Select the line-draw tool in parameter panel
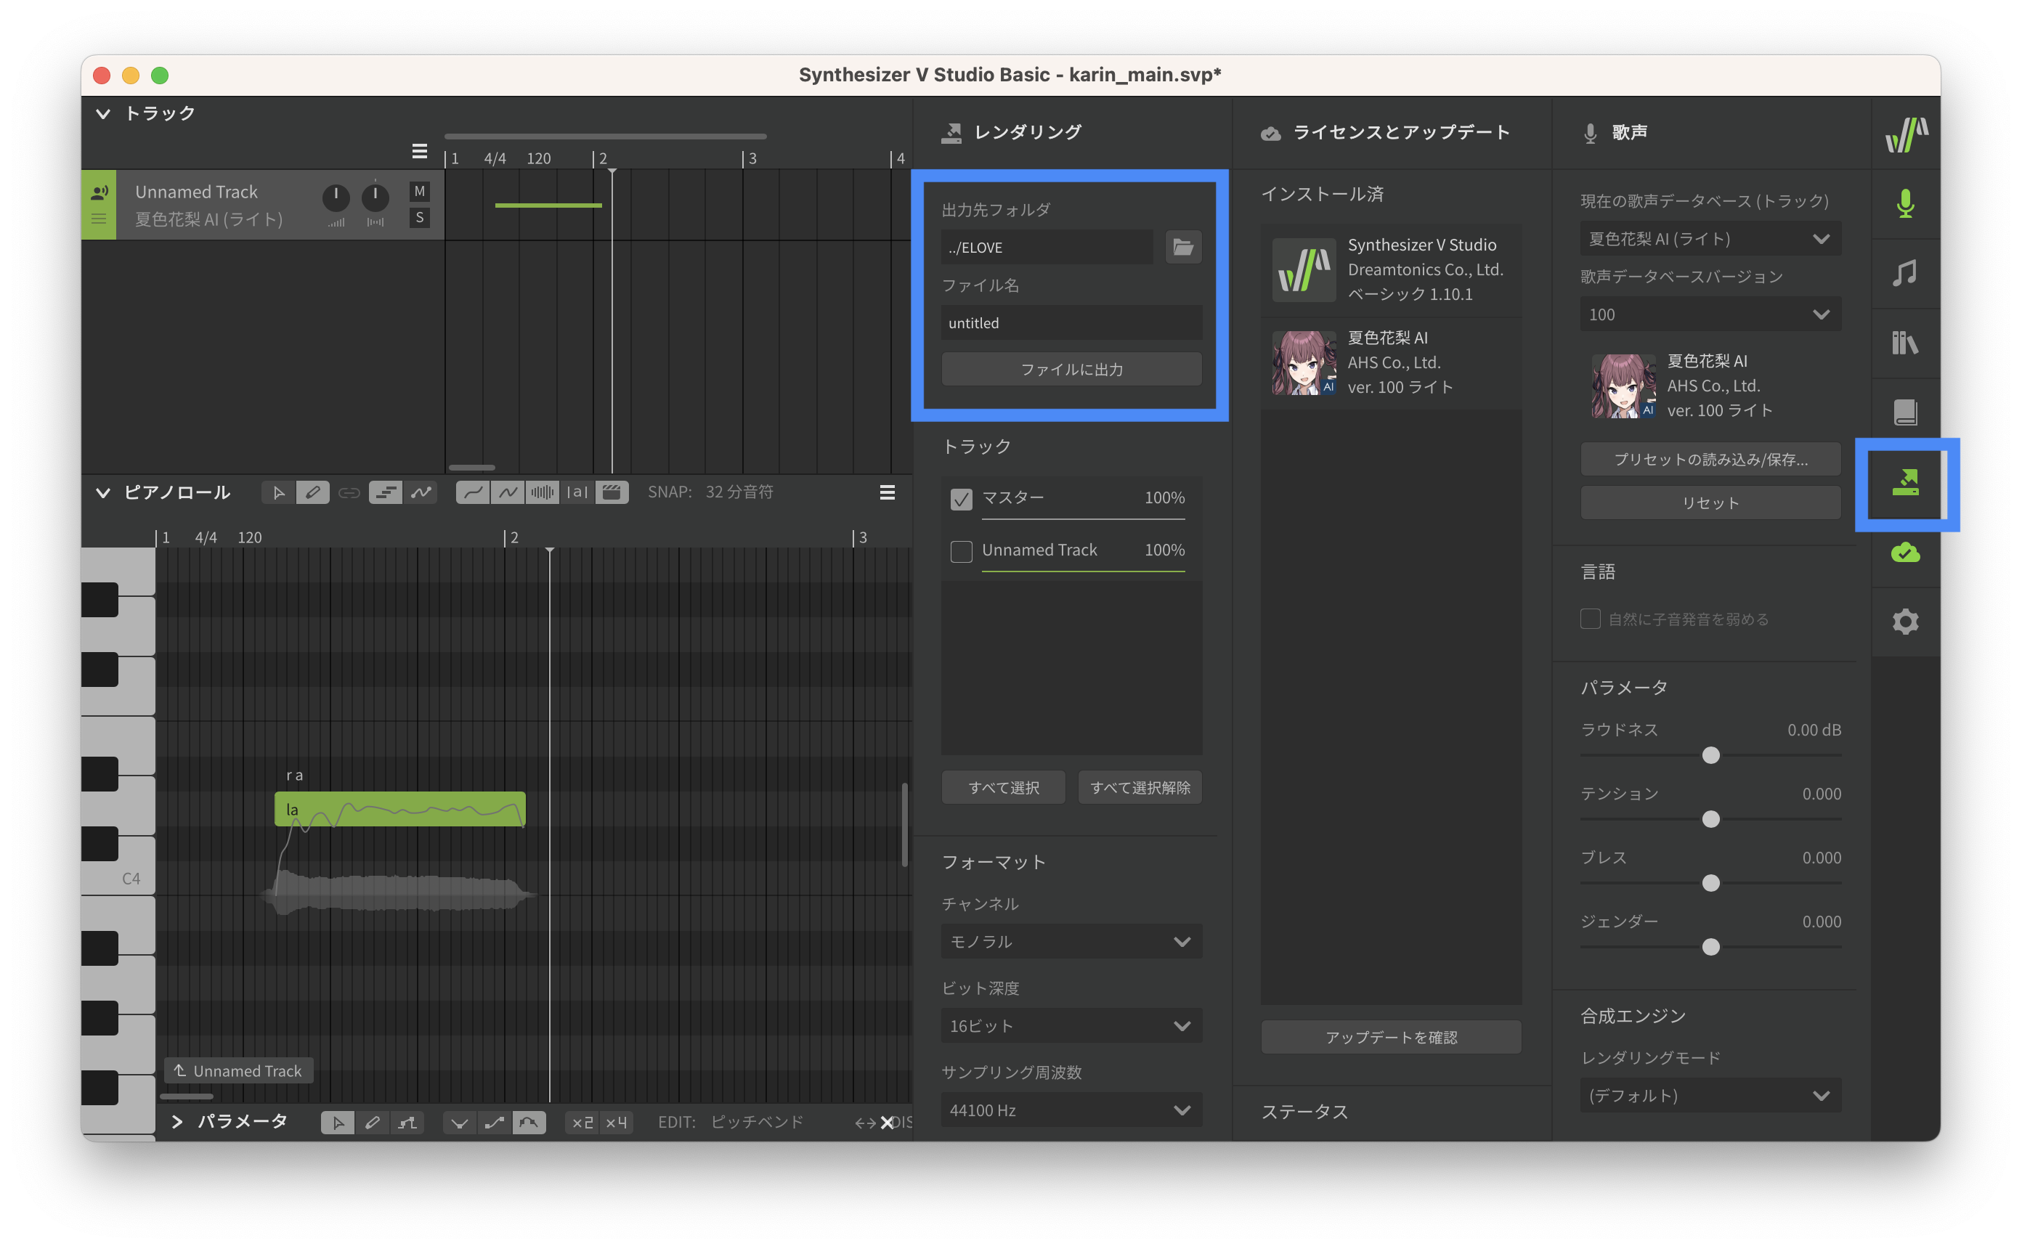The image size is (2022, 1249). [407, 1123]
